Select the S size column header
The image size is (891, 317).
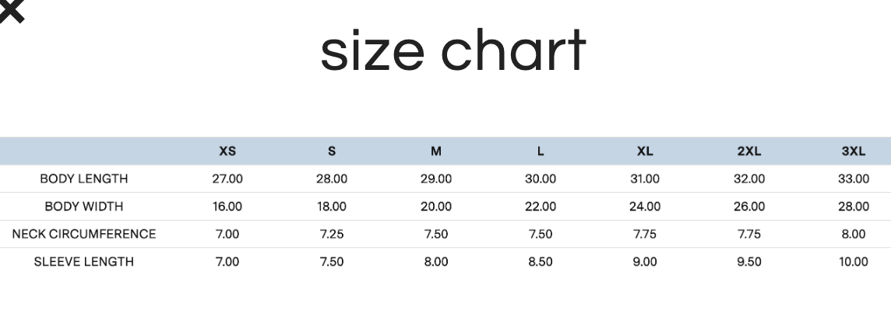tap(332, 152)
